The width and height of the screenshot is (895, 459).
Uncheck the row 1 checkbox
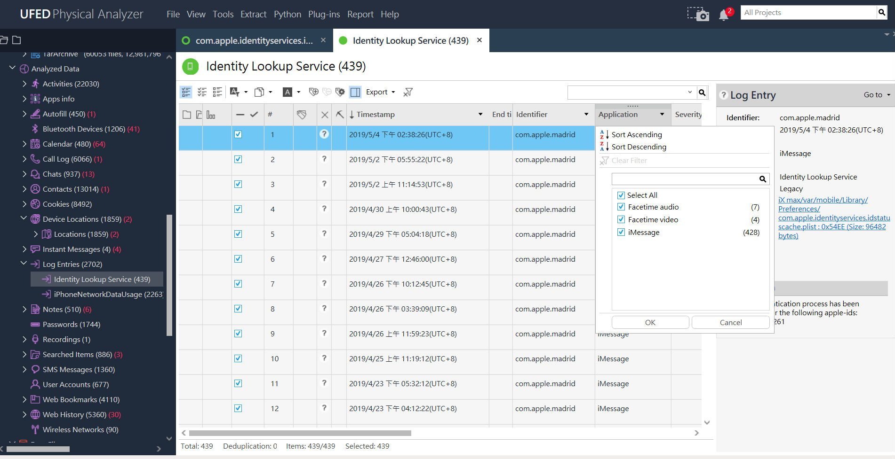pos(238,134)
